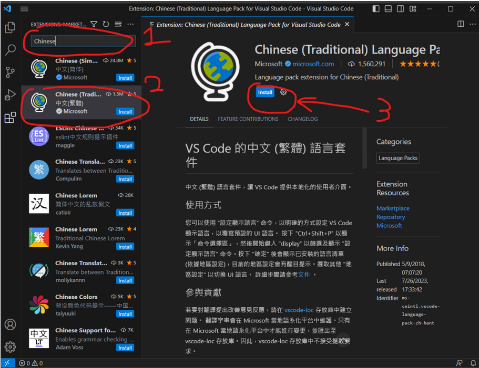This screenshot has height=368, width=479.
Task: Install Chinese (Traditional) pack from list
Action: [125, 112]
